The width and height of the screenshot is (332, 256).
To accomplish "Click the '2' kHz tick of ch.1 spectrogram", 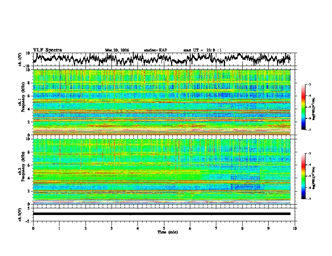I will (29, 122).
